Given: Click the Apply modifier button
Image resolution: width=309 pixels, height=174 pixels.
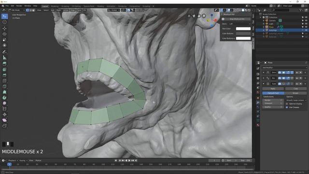Looking at the screenshot, I should (x=273, y=89).
